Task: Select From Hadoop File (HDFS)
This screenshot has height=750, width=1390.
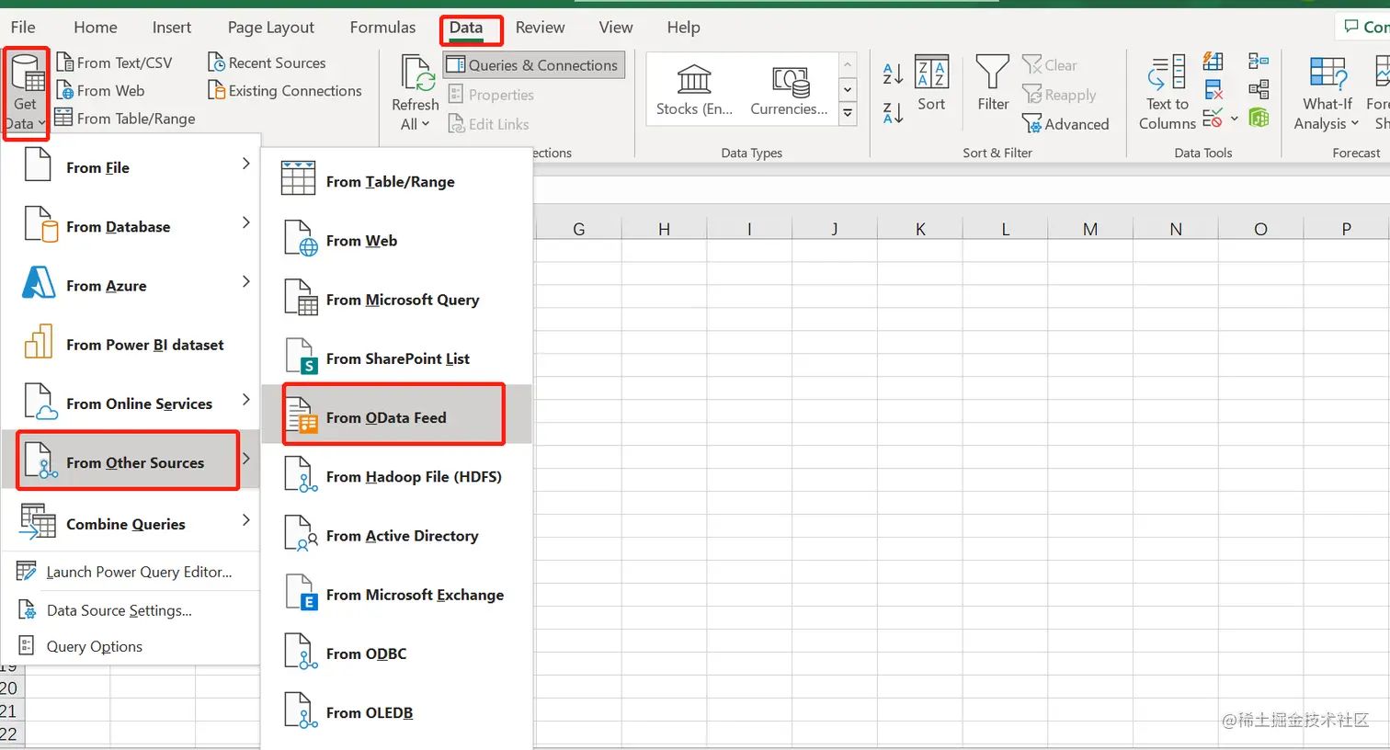Action: [397, 476]
